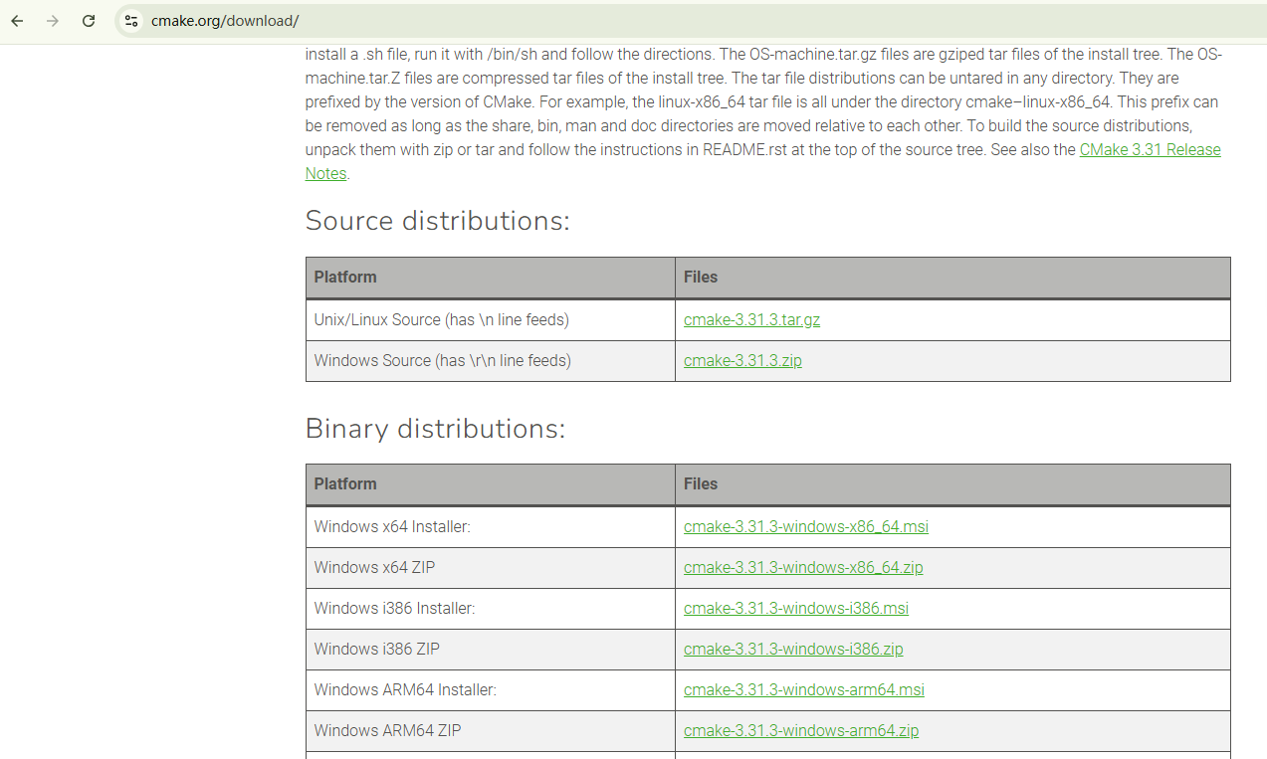Select the 'Windows x64 Installer:' cell
This screenshot has height=759, width=1267.
(x=491, y=527)
